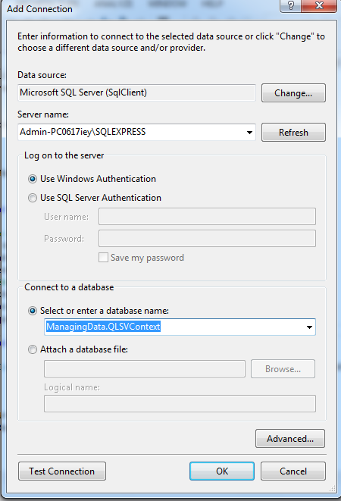Click the Change data source button
Image resolution: width=341 pixels, height=501 pixels.
[x=293, y=93]
